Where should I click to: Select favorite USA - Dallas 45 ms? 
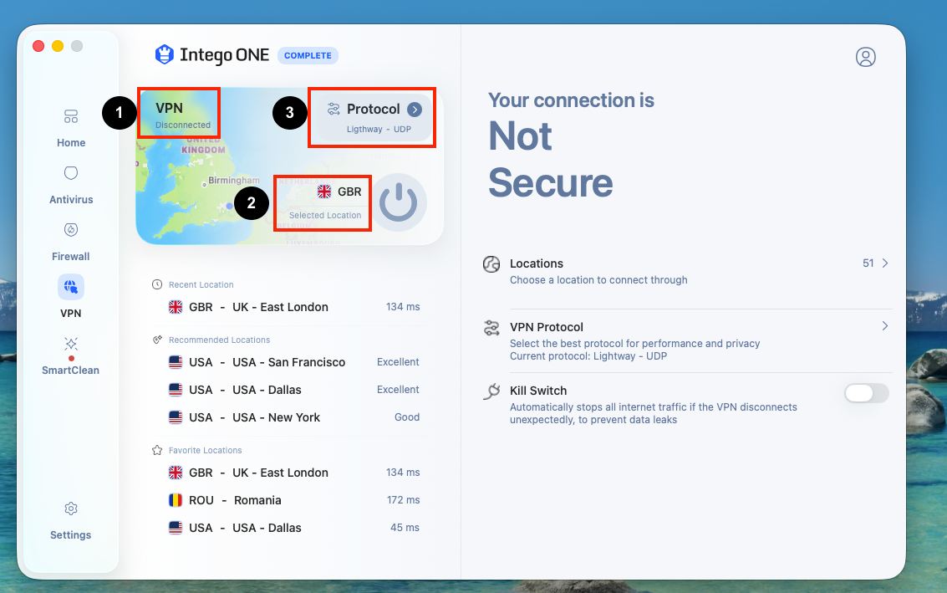pos(293,528)
